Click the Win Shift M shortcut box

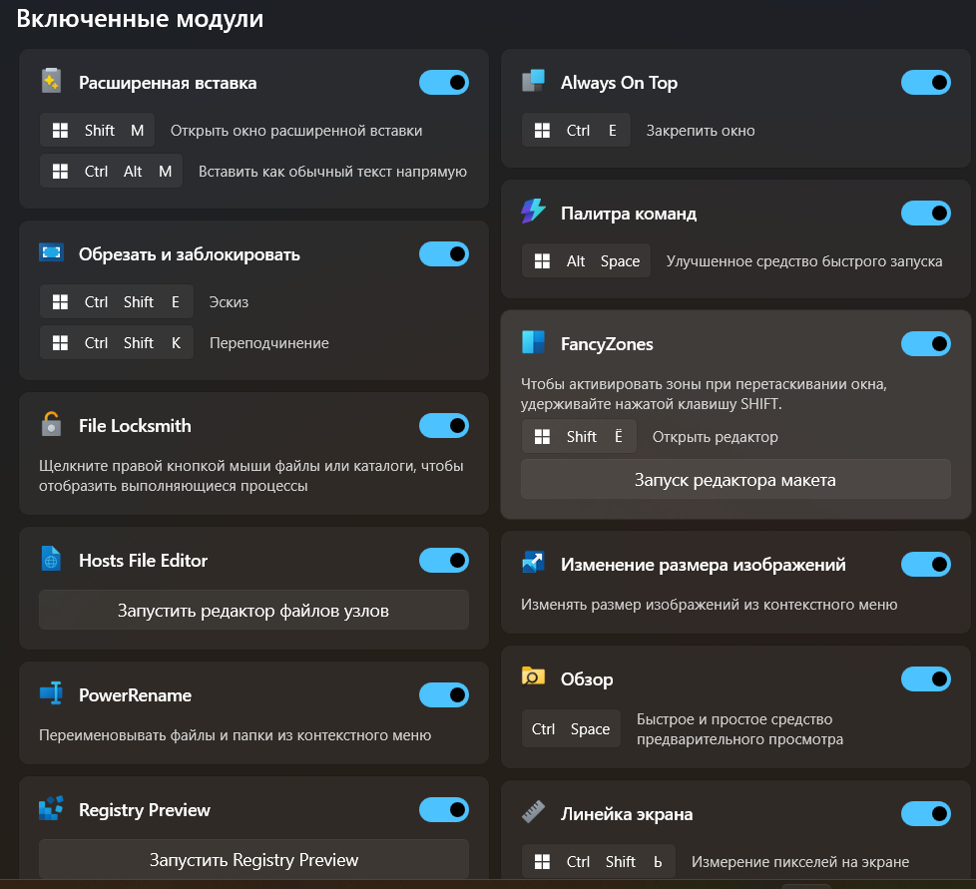click(x=97, y=130)
